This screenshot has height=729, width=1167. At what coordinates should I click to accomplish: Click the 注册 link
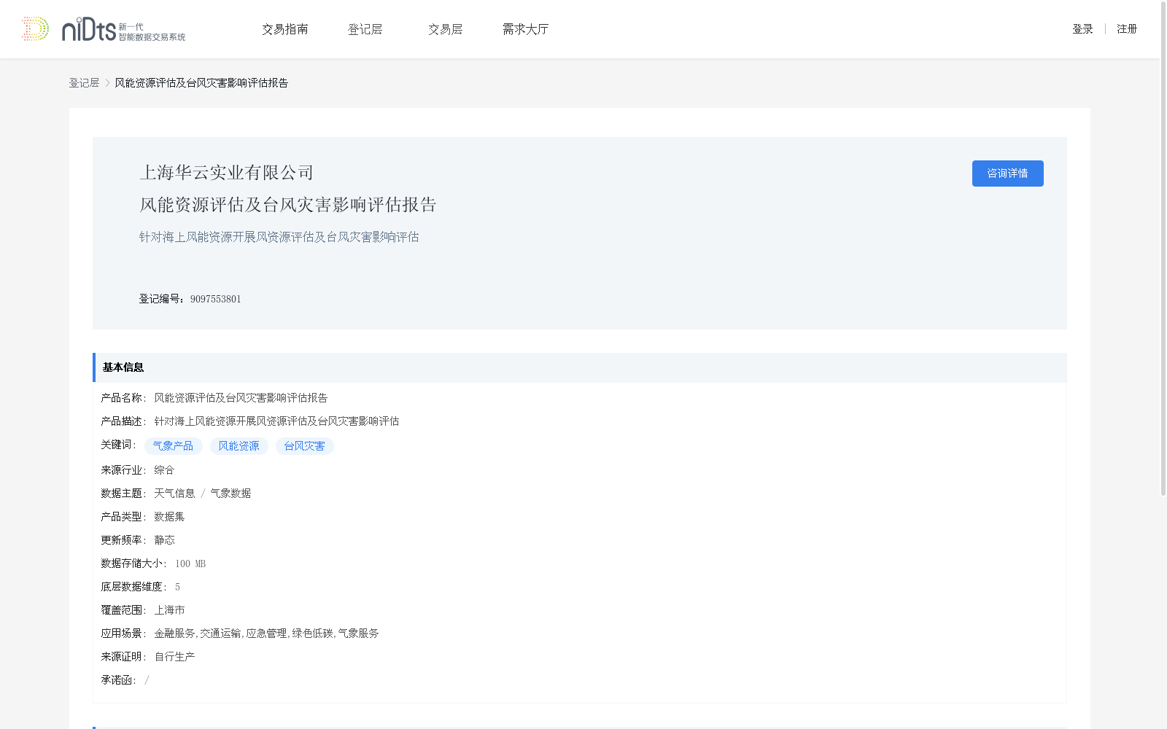(1127, 29)
